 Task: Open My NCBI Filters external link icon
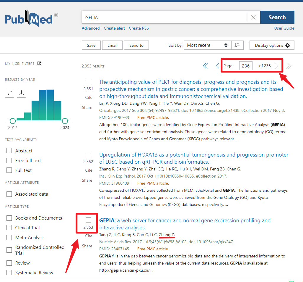coord(39,63)
